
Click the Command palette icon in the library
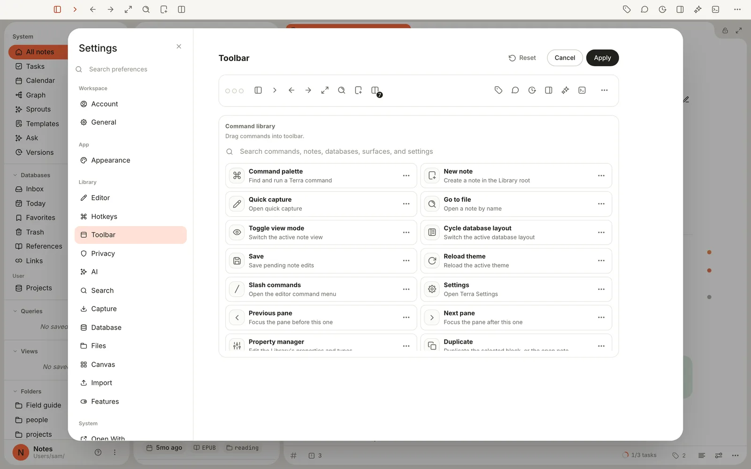tap(237, 175)
